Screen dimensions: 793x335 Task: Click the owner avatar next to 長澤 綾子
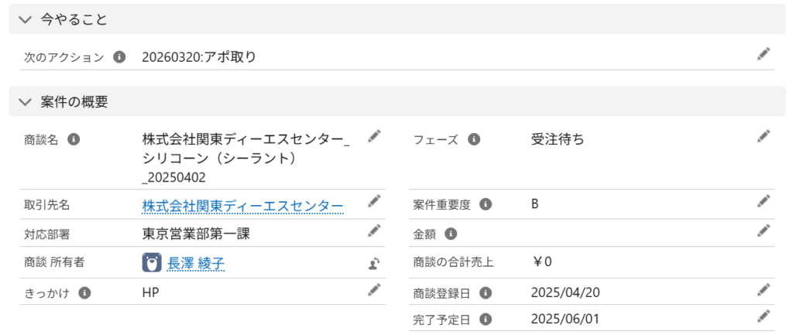[x=152, y=262]
